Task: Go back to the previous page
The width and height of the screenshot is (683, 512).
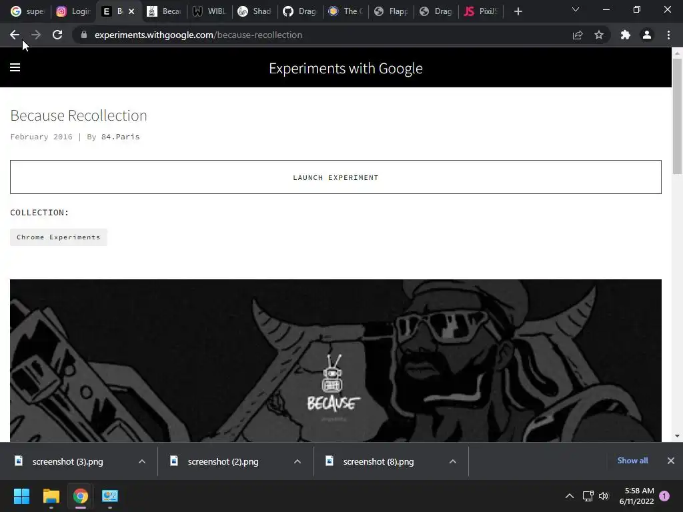Action: pos(15,35)
